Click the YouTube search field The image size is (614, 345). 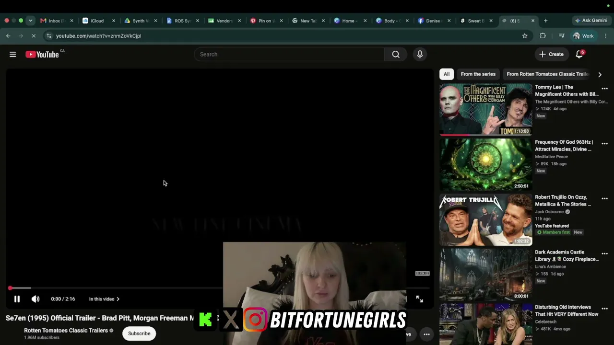click(289, 55)
